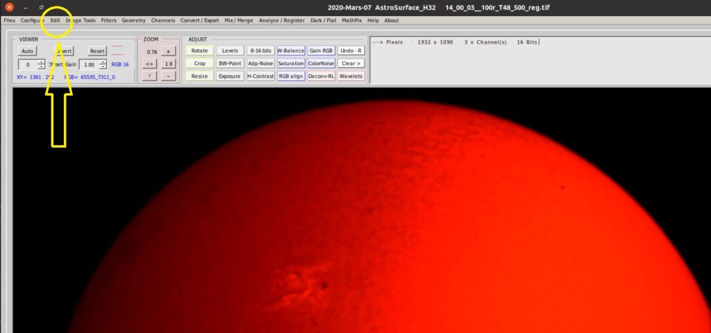
Task: Select the Crop button
Action: pyautogui.click(x=199, y=63)
